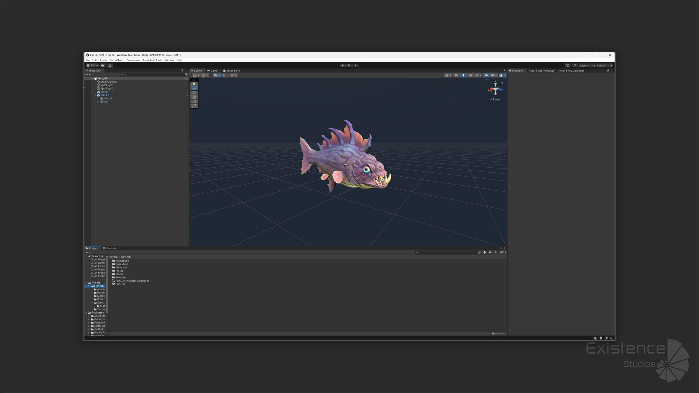This screenshot has height=393, width=699.
Task: Collapse the fish_06 prefab in Hierarchy
Action: (x=95, y=95)
